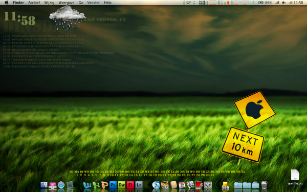The width and height of the screenshot is (307, 192).
Task: Click the silver square app icon in the Dock
Action: point(208,185)
